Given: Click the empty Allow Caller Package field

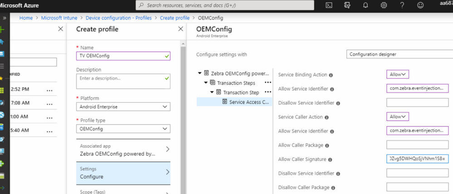Looking at the screenshot, I should coord(418,145).
